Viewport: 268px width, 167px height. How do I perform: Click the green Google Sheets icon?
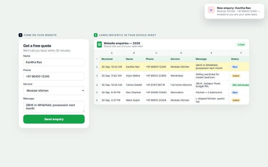click(99, 45)
